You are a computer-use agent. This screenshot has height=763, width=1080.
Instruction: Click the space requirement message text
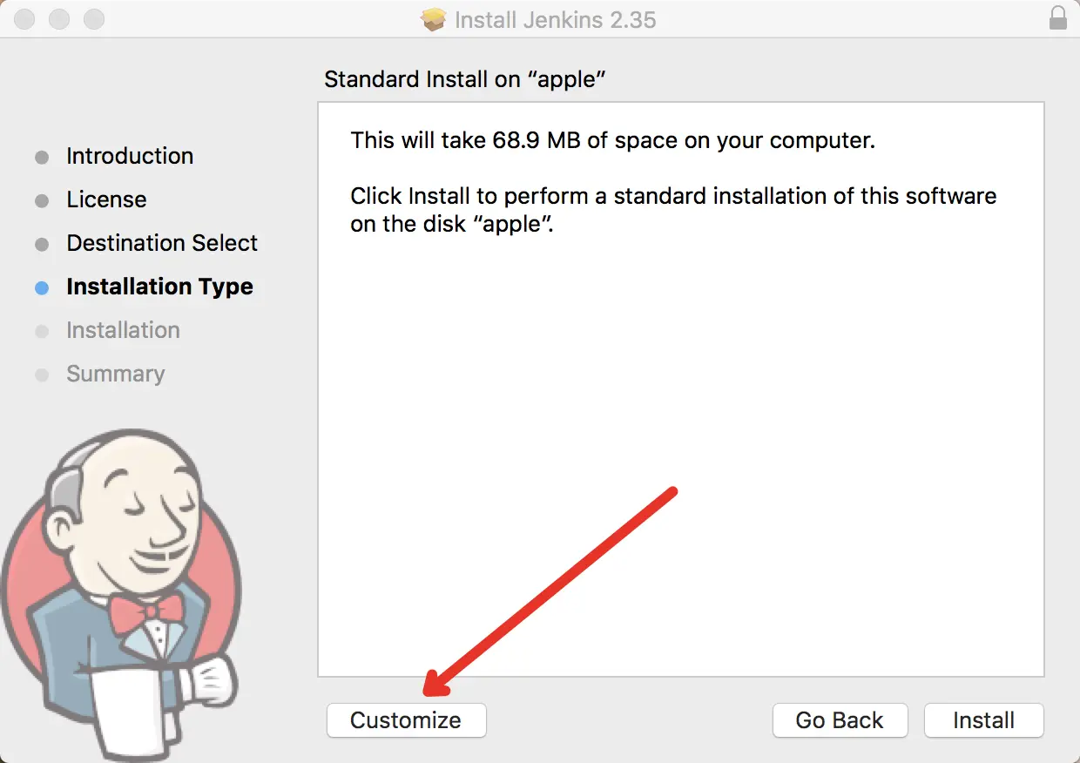tap(612, 140)
